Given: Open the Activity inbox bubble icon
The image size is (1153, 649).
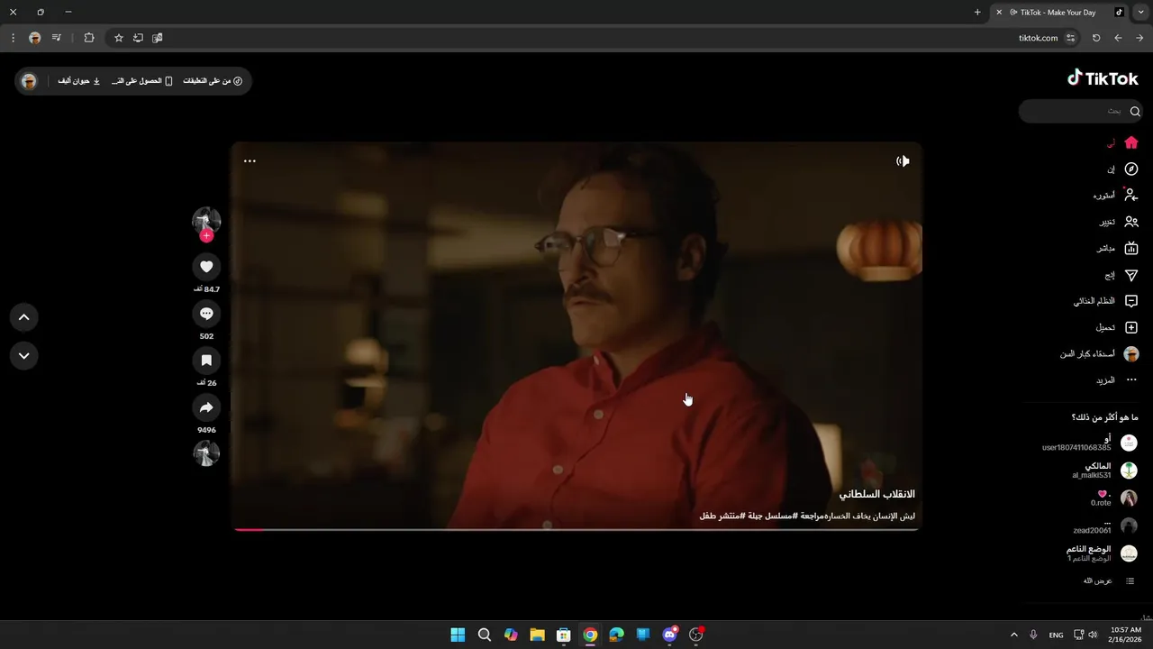Looking at the screenshot, I should [1131, 301].
